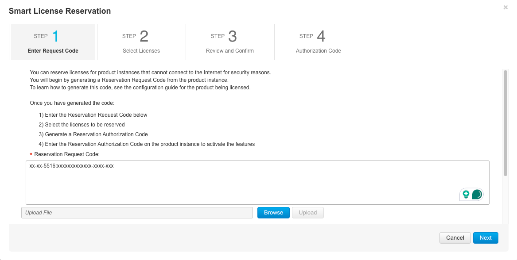
Task: Cancel the license reservation
Action: pos(455,238)
